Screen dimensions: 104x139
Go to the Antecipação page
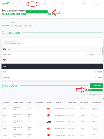click(43, 4)
